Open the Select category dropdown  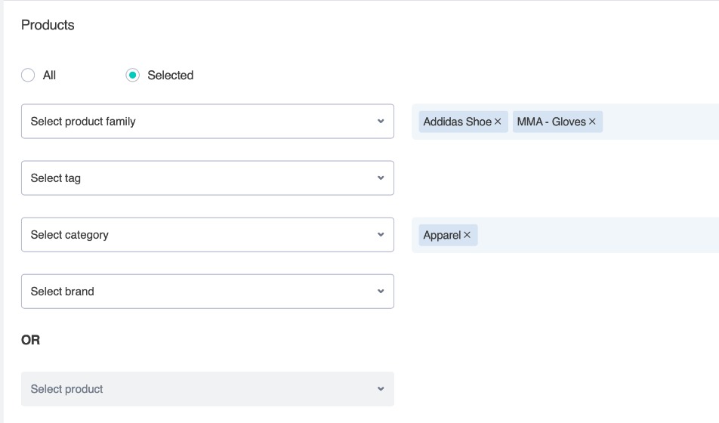pyautogui.click(x=207, y=235)
